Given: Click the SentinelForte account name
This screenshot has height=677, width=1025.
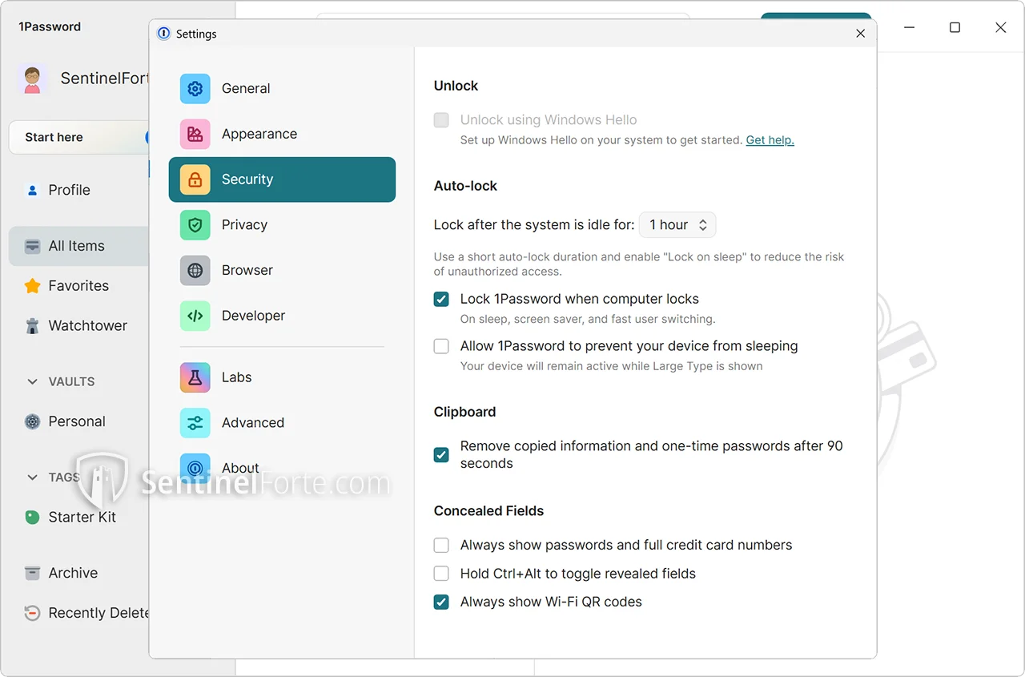Looking at the screenshot, I should click(105, 79).
